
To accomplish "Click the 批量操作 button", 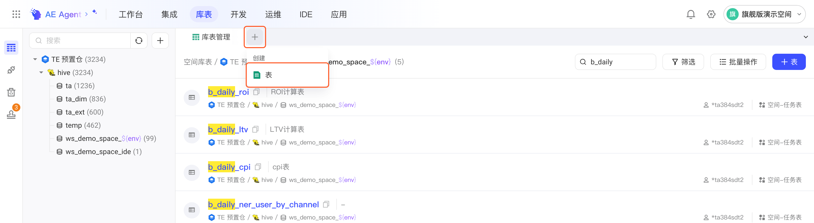I will (x=738, y=62).
